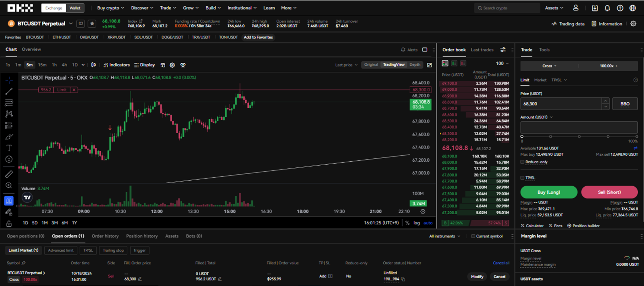Select the trend line drawing tool
This screenshot has width=644, height=286.
click(9, 92)
